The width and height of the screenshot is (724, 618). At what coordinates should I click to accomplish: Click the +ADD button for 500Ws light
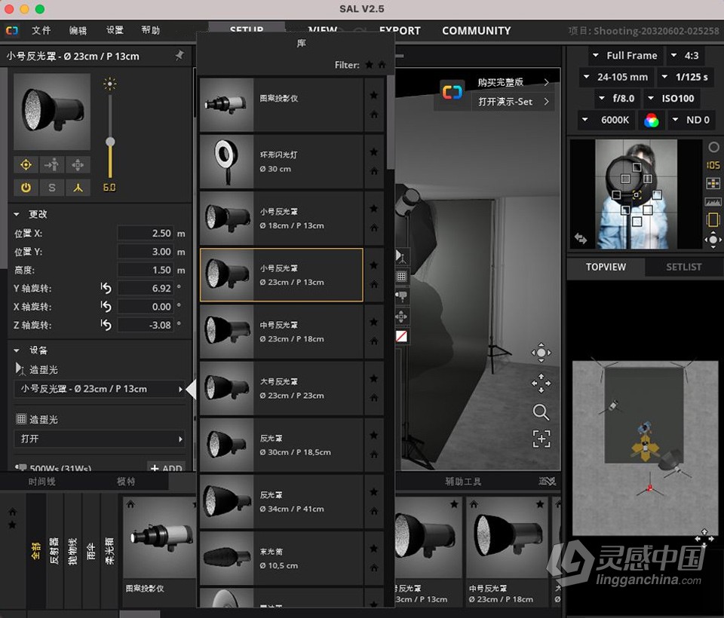point(166,468)
